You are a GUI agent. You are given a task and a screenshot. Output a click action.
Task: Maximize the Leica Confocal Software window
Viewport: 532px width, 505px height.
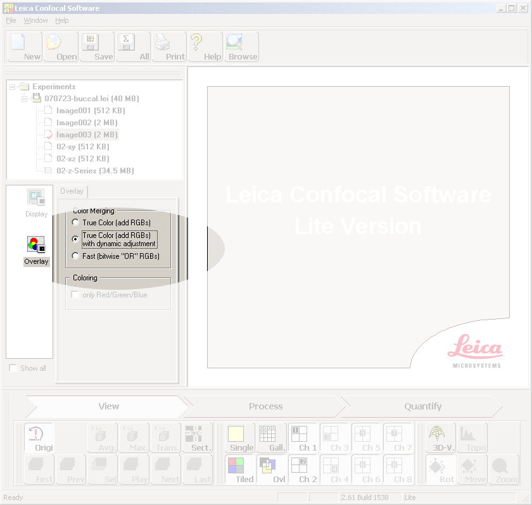512,8
